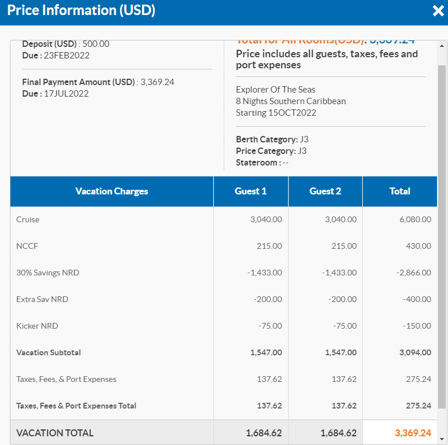The height and width of the screenshot is (445, 448).
Task: Click the 430.00 NCCF total value
Action: (x=418, y=246)
